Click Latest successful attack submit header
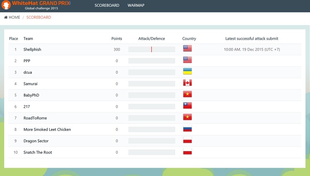Image resolution: width=310 pixels, height=176 pixels. (x=252, y=39)
